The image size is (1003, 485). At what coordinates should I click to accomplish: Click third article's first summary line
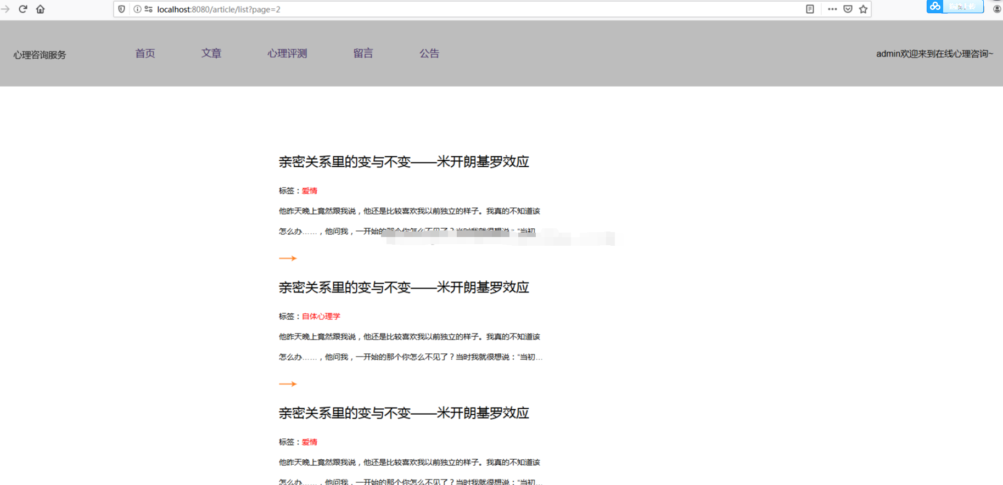409,463
